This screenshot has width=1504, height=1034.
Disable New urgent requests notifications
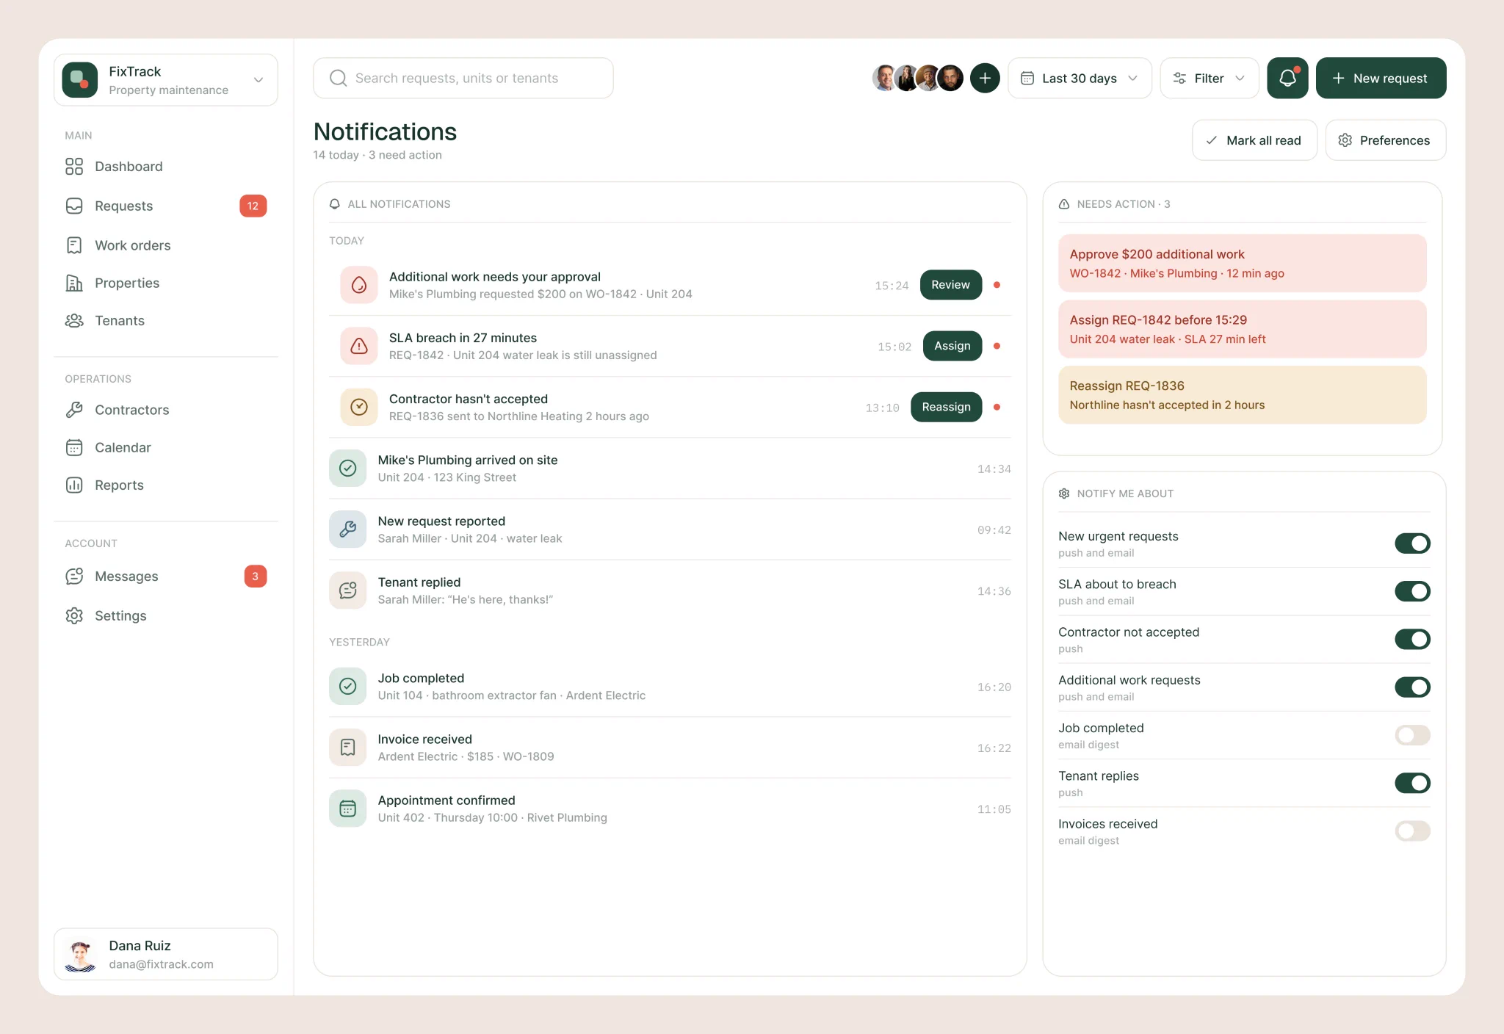(1412, 543)
